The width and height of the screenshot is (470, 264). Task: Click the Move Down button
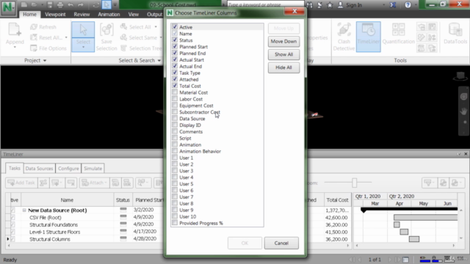click(283, 41)
